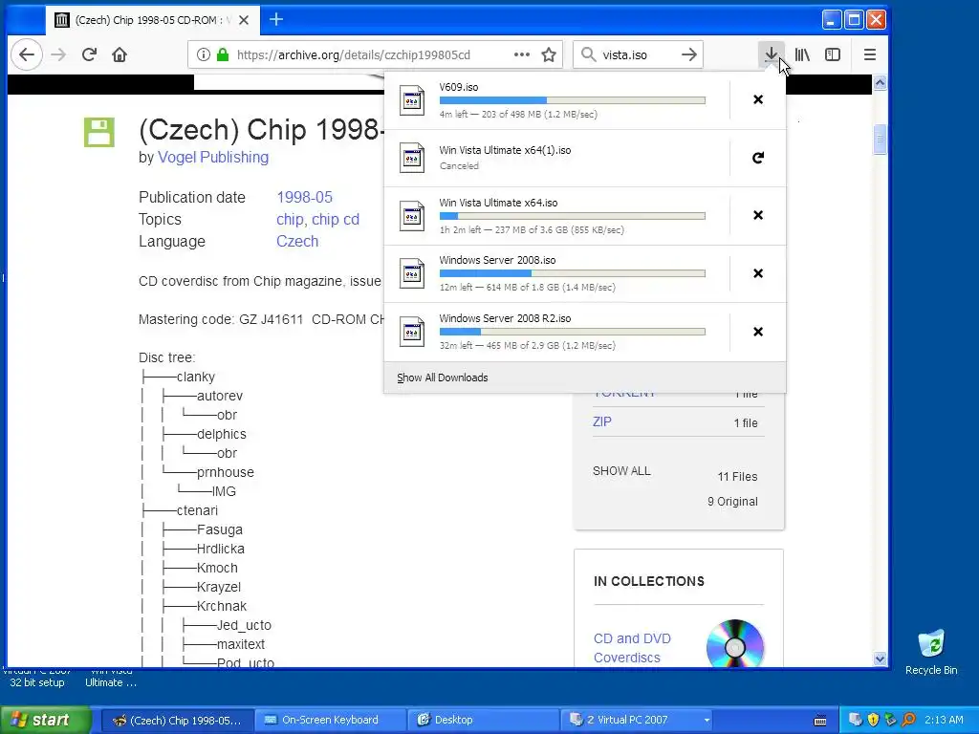Click the green secure lock icon
The image size is (979, 734).
tap(222, 54)
